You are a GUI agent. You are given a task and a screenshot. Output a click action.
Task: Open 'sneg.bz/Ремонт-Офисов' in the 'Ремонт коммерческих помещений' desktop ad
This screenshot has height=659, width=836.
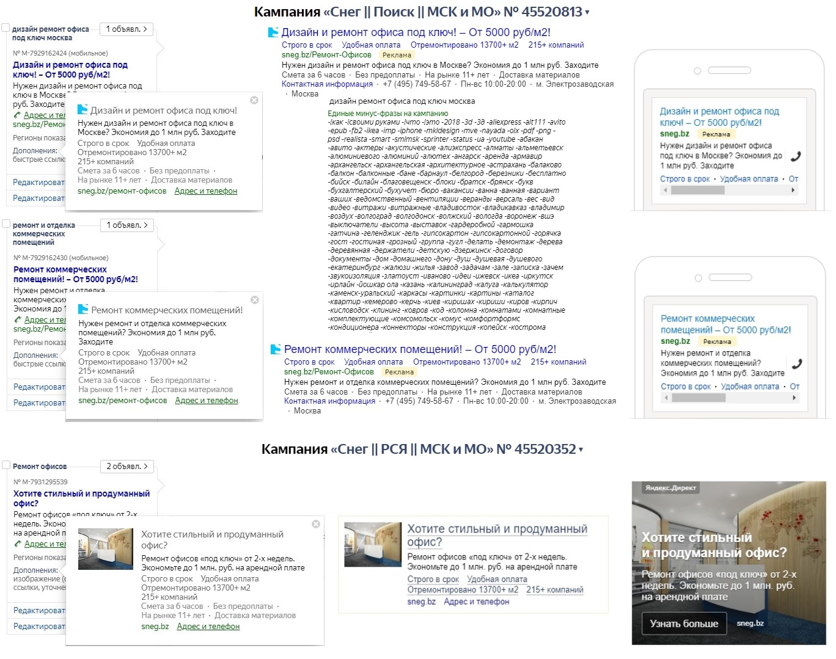[x=329, y=372]
